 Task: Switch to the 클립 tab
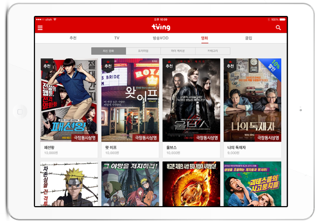[248, 38]
